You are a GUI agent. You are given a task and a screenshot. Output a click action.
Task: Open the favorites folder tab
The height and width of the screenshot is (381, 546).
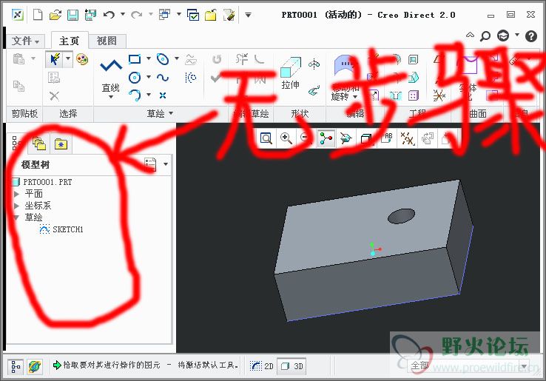tap(61, 144)
